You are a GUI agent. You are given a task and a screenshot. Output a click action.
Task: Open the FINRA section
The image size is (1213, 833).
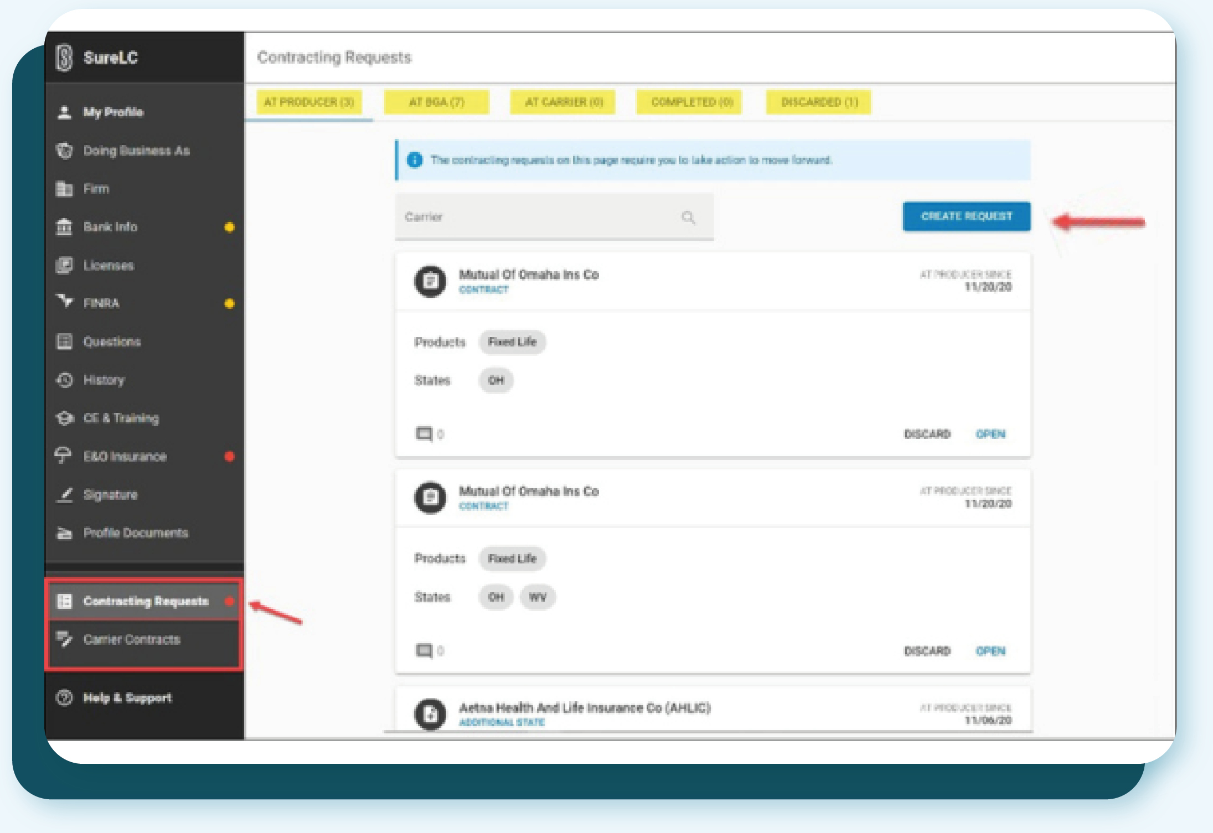click(x=144, y=303)
